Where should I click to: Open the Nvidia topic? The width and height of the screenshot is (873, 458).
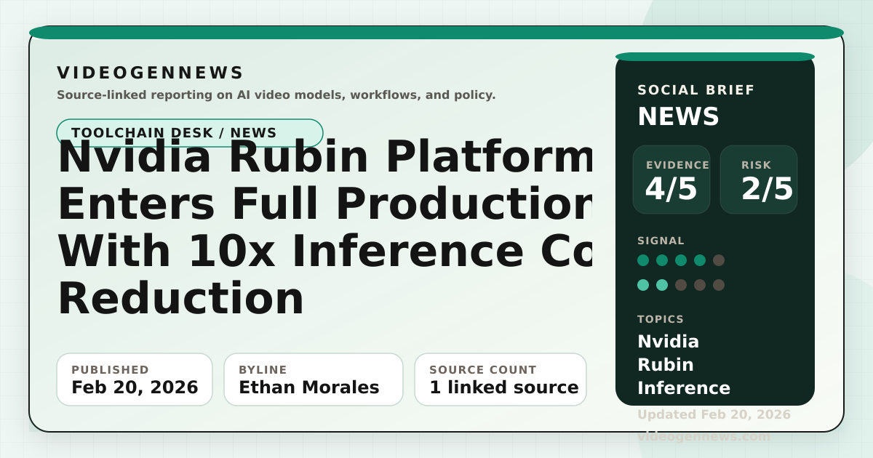tap(669, 342)
